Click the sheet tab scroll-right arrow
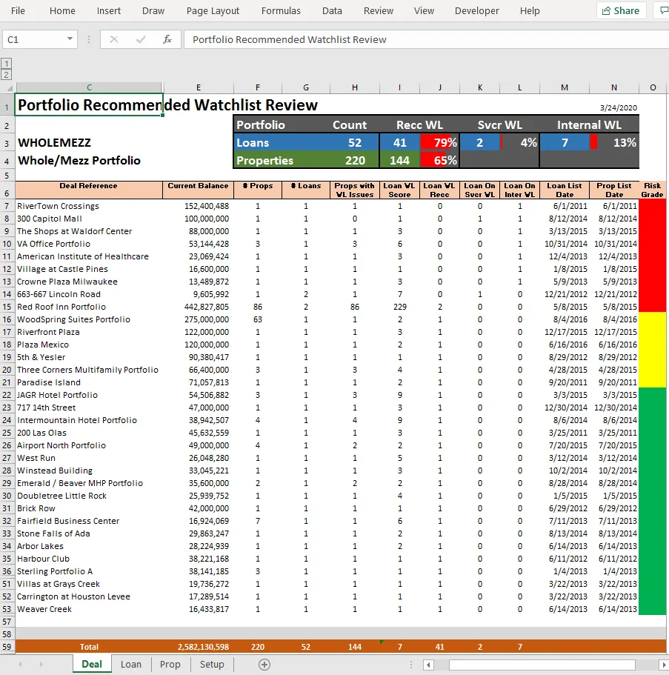The height and width of the screenshot is (675, 669). pyautogui.click(x=41, y=664)
